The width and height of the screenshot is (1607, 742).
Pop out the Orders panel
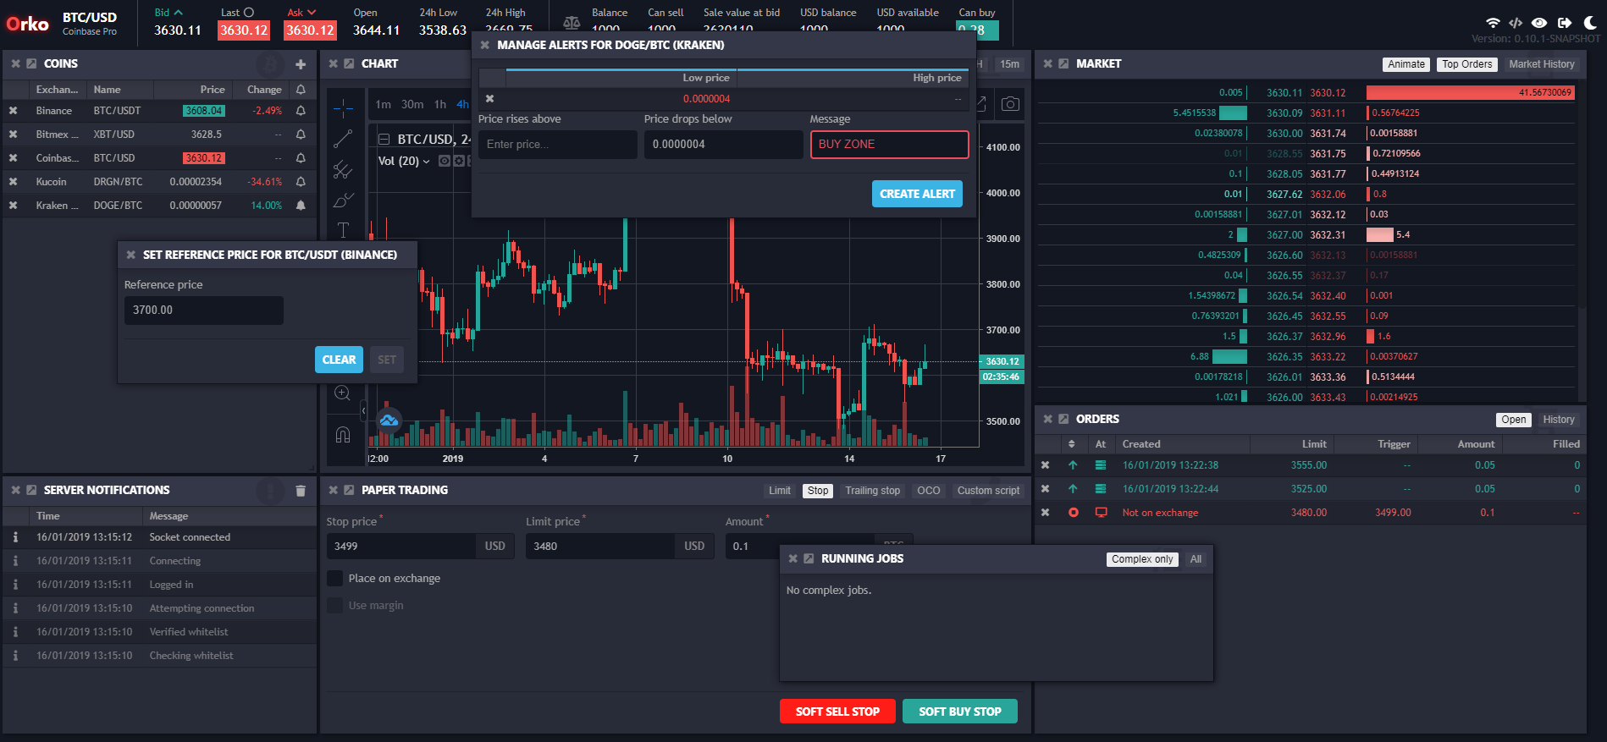1063,420
